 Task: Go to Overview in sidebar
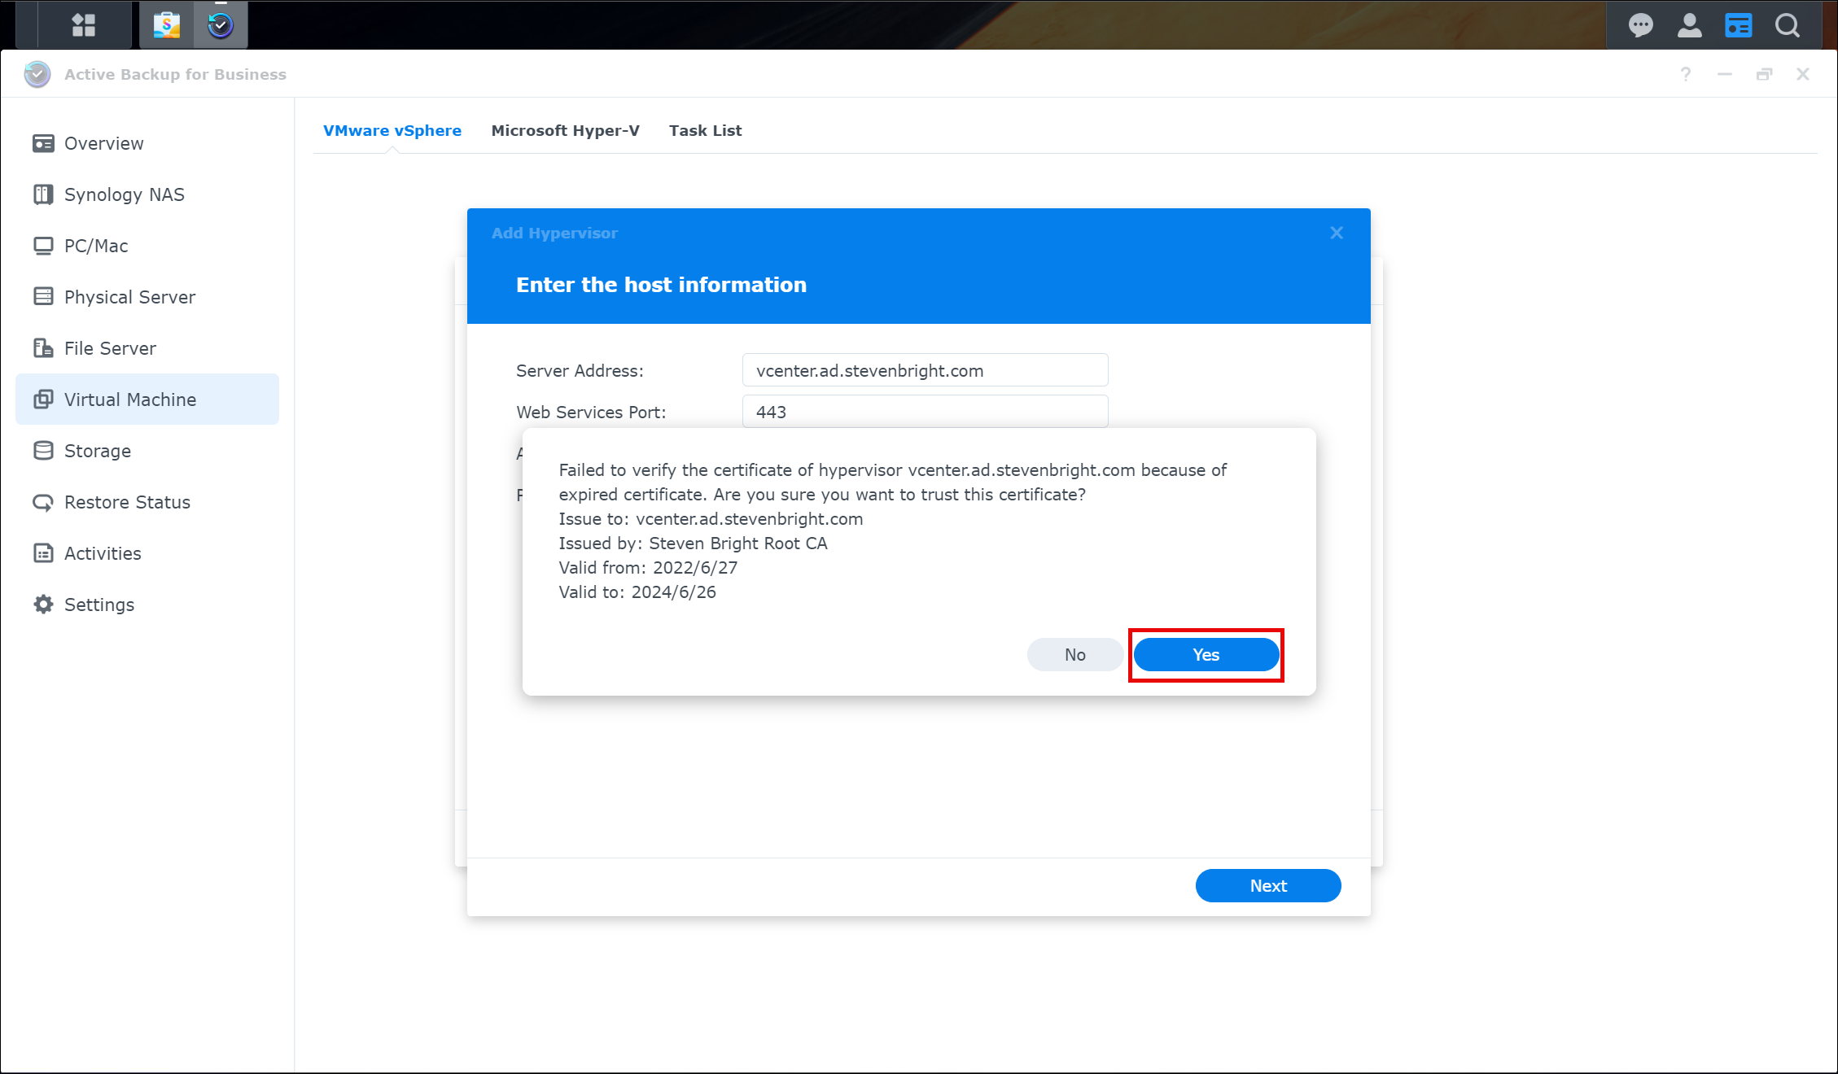[x=103, y=143]
